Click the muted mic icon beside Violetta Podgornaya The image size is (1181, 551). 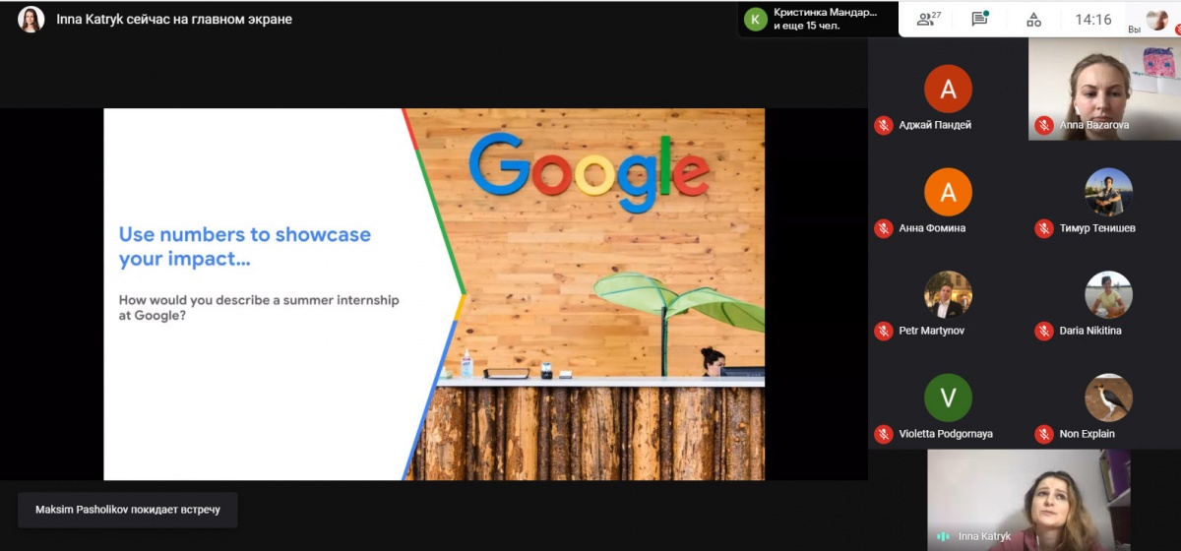coord(884,434)
